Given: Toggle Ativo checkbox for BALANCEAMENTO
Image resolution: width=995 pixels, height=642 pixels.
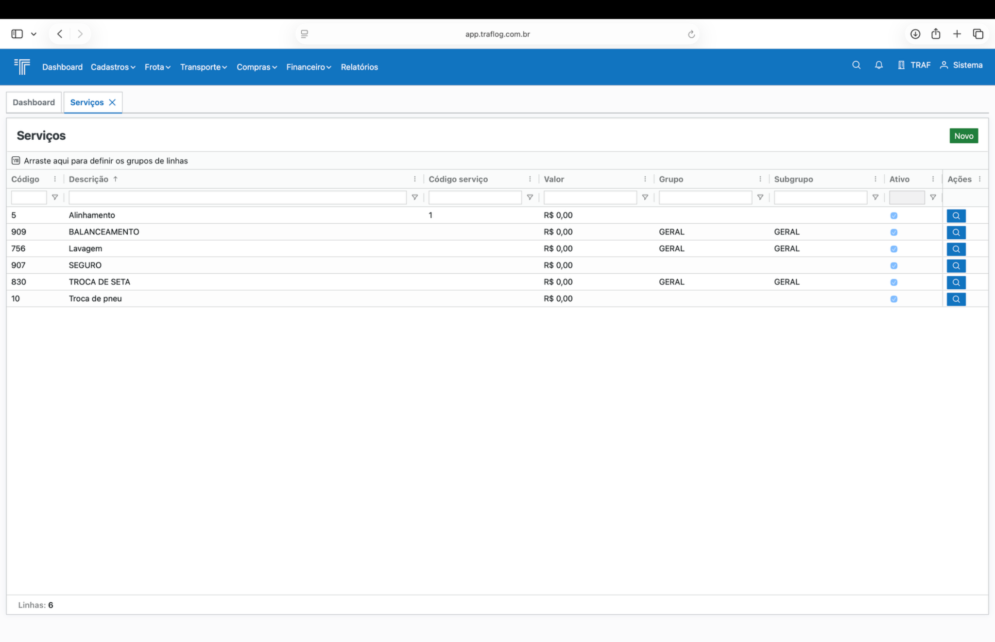Looking at the screenshot, I should tap(893, 232).
